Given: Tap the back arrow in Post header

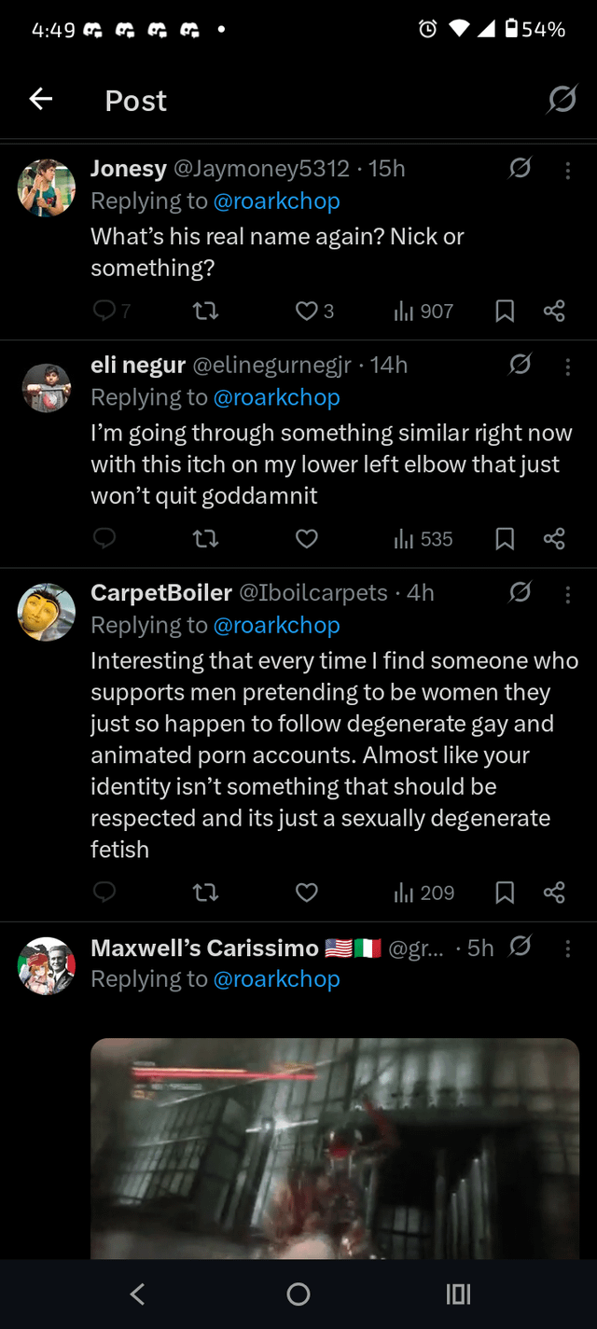Looking at the screenshot, I should click(x=41, y=99).
